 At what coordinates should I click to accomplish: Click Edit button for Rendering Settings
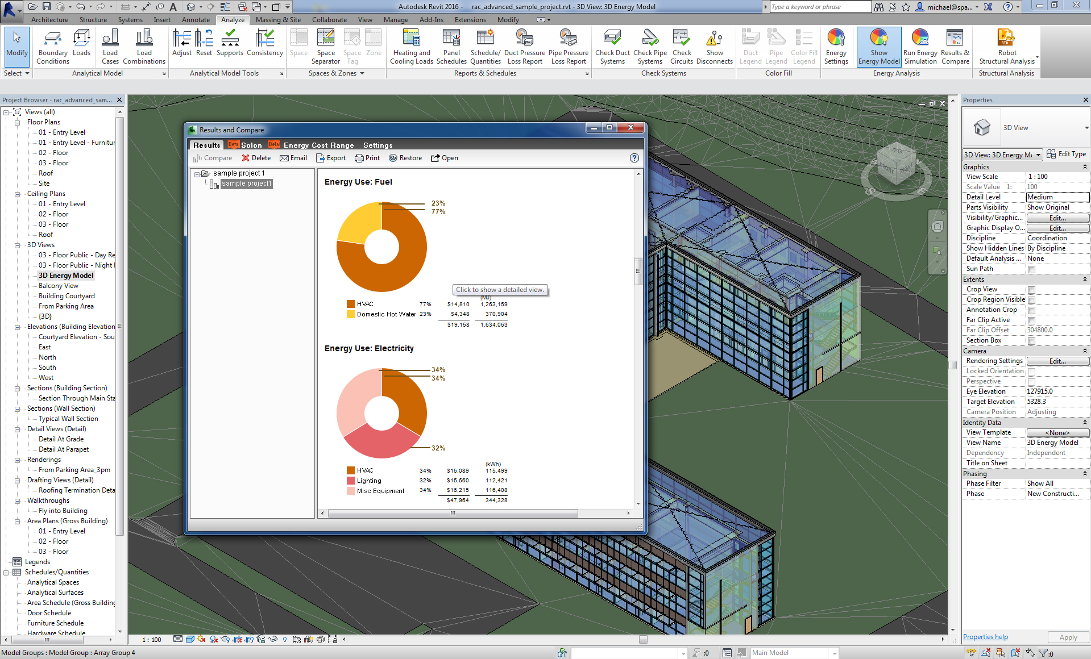pos(1057,361)
